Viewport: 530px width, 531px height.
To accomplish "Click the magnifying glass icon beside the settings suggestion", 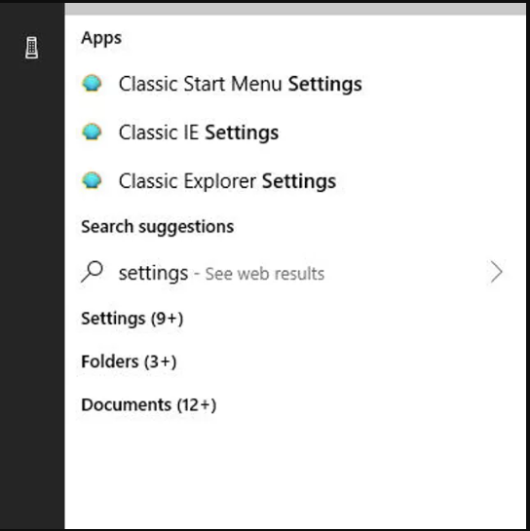I will (x=93, y=271).
